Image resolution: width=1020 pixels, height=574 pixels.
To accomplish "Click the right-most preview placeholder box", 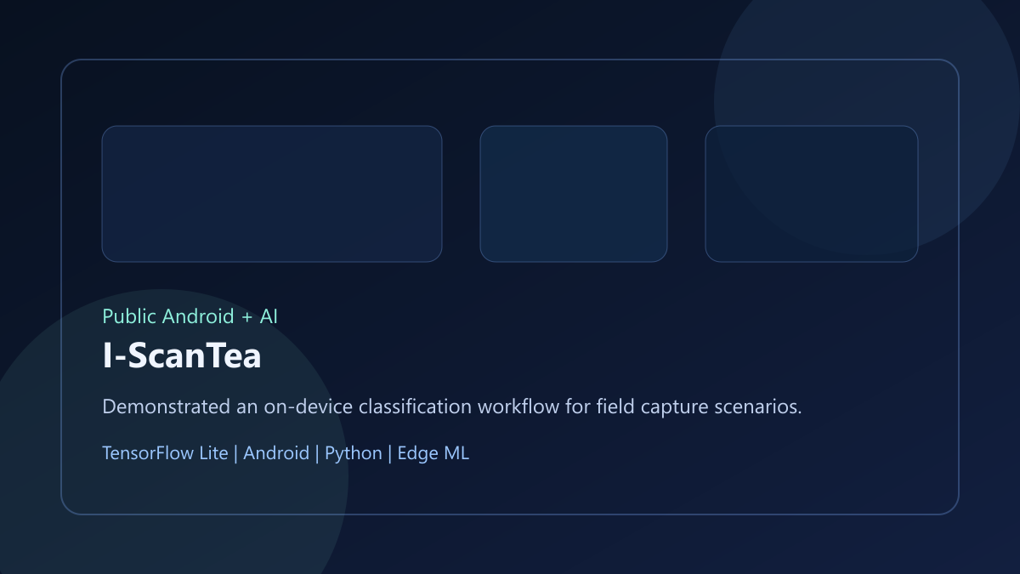I will (812, 194).
